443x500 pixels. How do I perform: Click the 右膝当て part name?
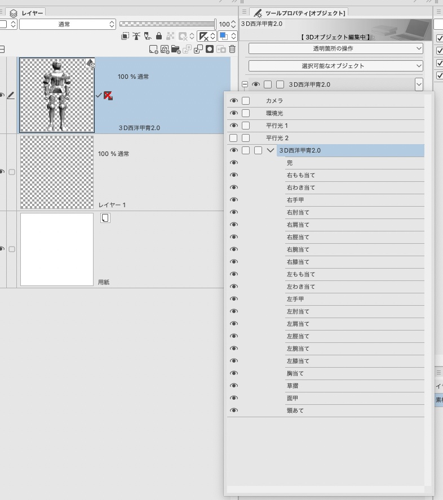coord(298,262)
